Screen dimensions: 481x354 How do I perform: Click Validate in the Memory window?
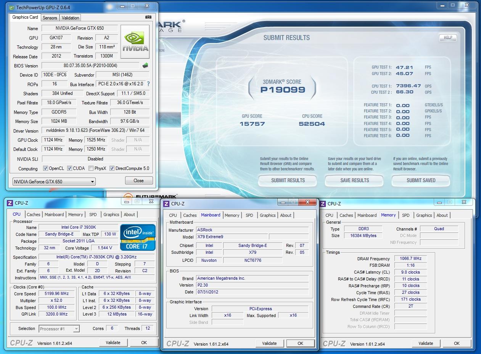tap(426, 343)
